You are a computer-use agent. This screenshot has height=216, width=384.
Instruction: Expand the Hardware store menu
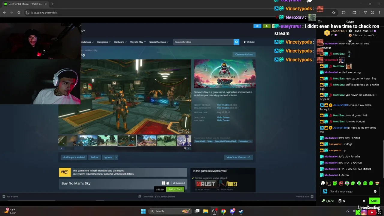[x=120, y=42]
